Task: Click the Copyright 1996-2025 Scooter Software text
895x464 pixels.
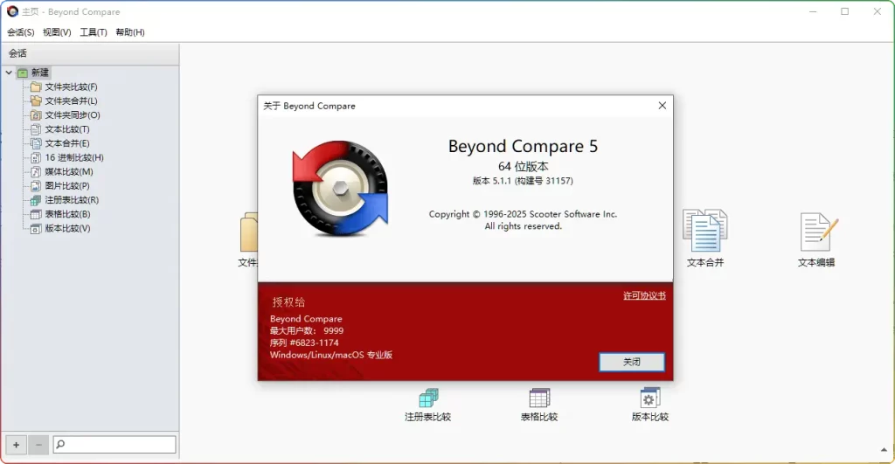Action: tap(523, 214)
